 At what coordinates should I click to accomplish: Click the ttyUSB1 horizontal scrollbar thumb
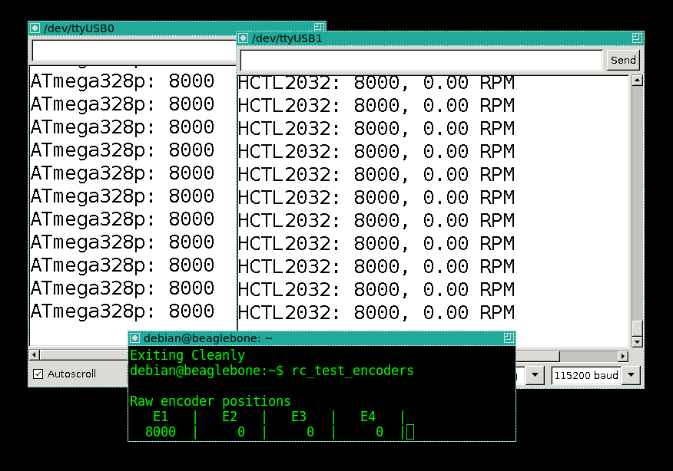coord(537,356)
